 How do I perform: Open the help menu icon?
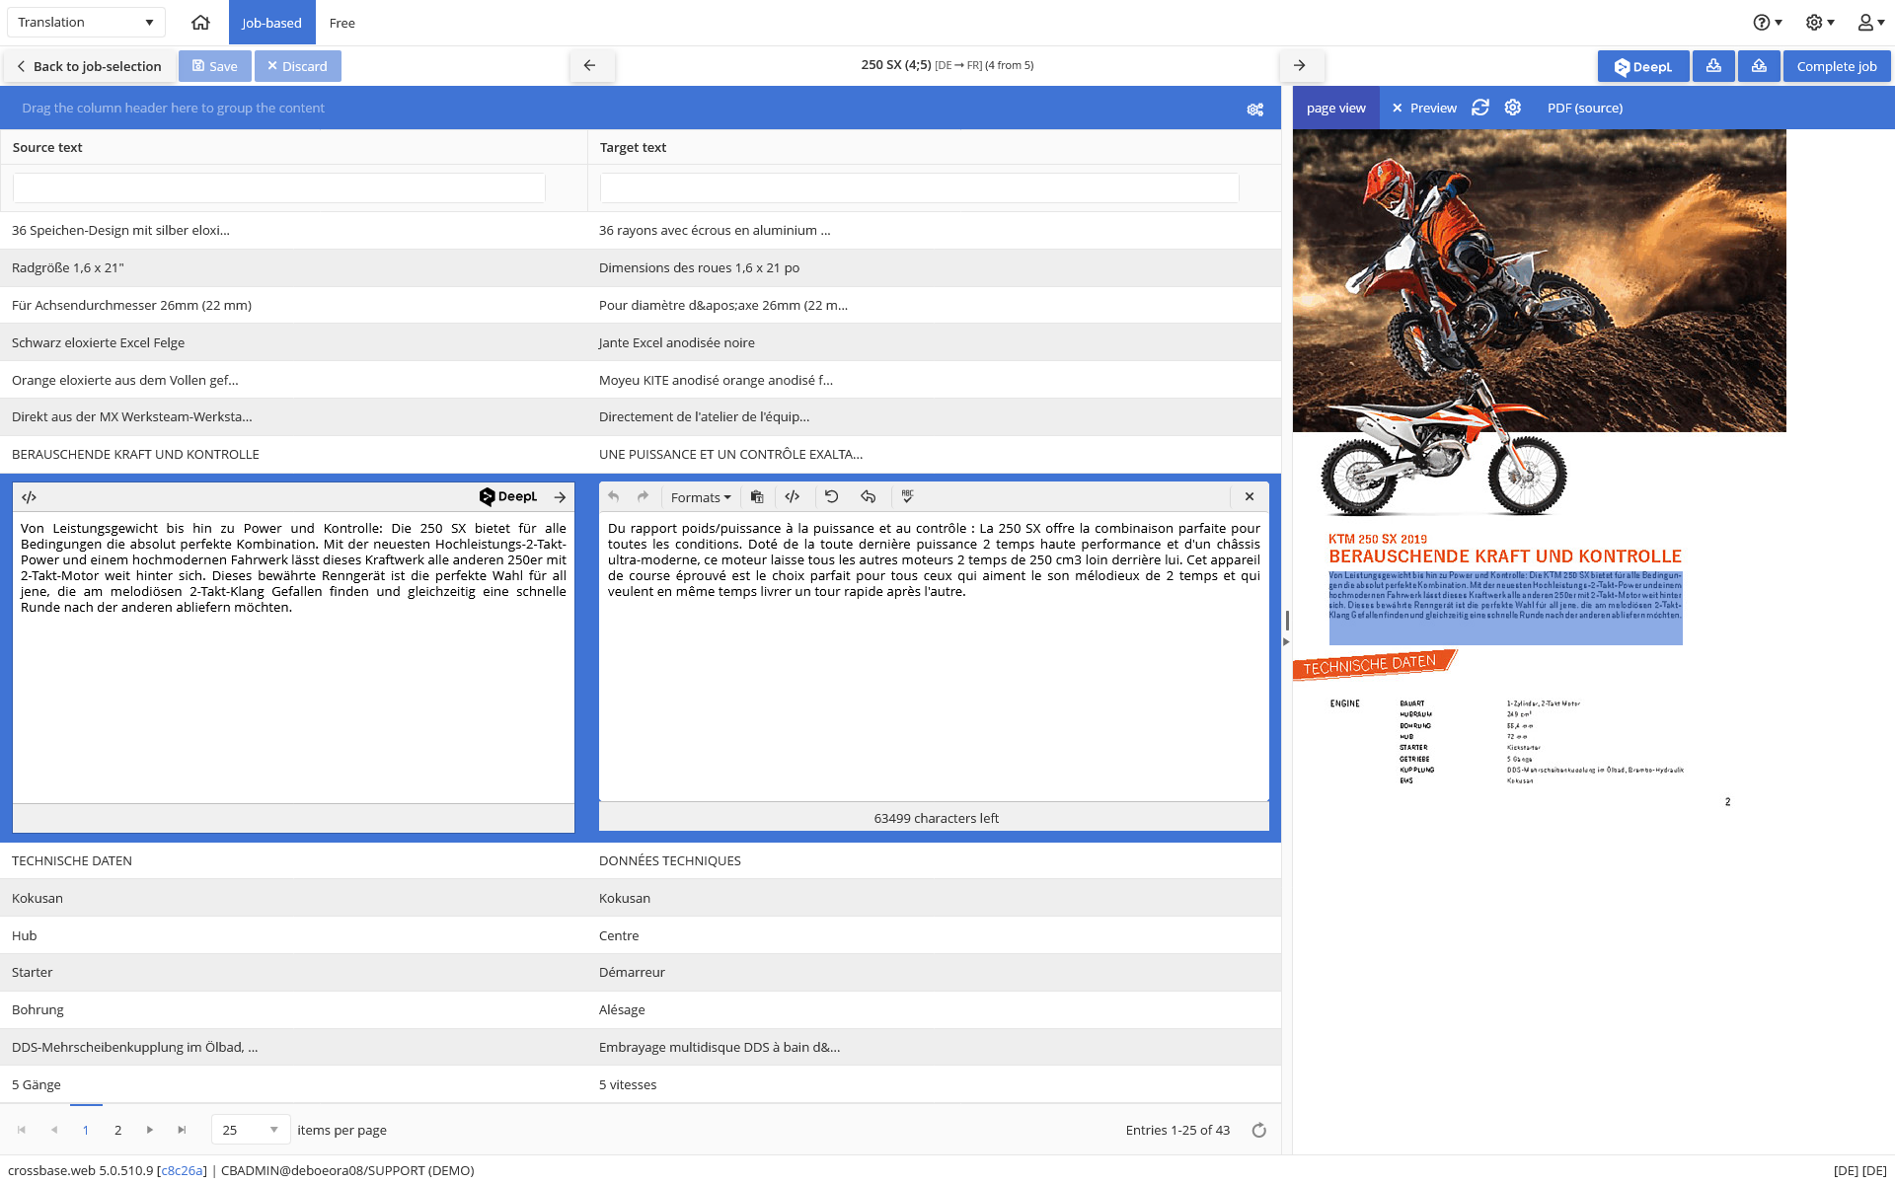click(x=1767, y=22)
